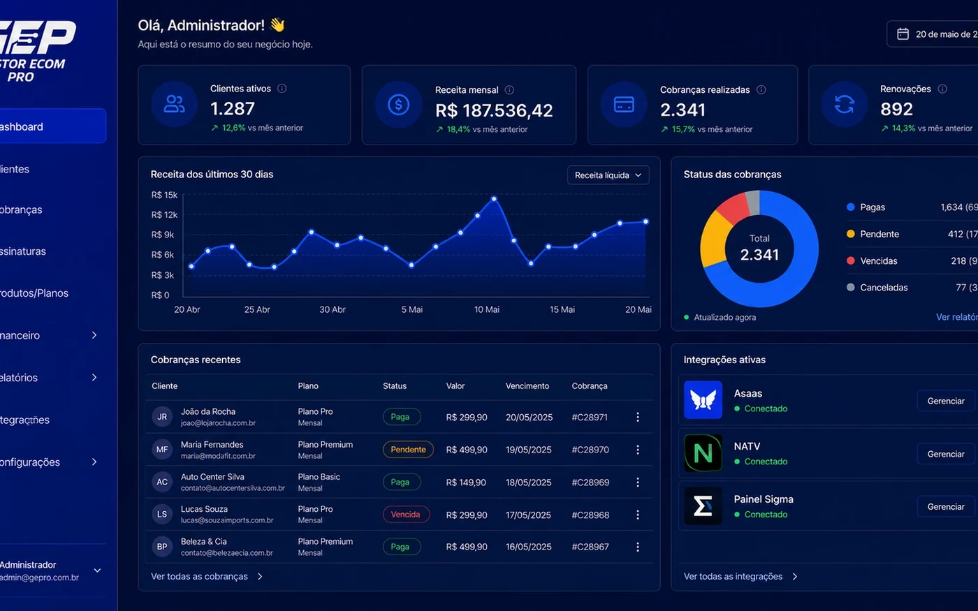This screenshot has height=611, width=978.
Task: Click the BP avatar for Beleza & Cia
Action: pos(162,547)
